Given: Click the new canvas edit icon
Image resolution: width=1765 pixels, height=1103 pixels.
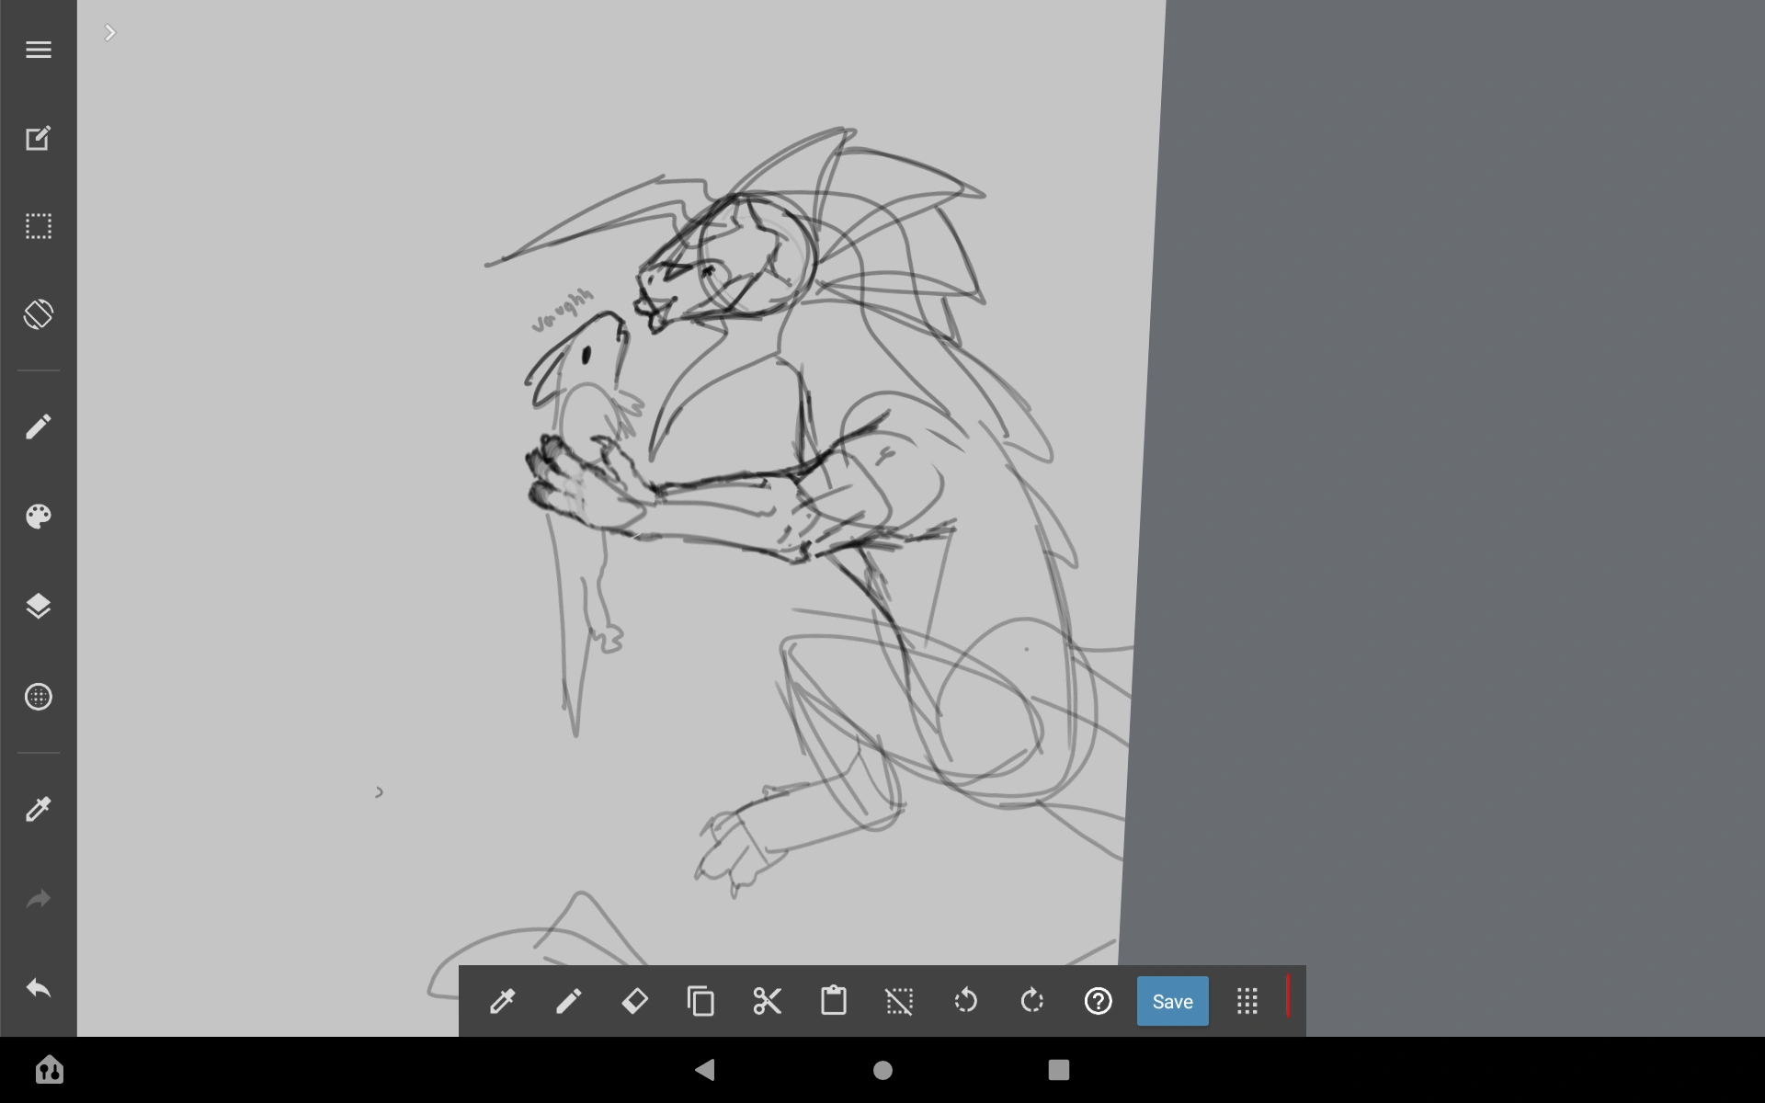Looking at the screenshot, I should 38,138.
